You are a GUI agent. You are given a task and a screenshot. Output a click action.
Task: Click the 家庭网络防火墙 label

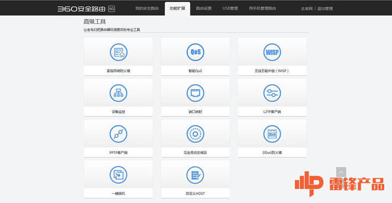[118, 71]
